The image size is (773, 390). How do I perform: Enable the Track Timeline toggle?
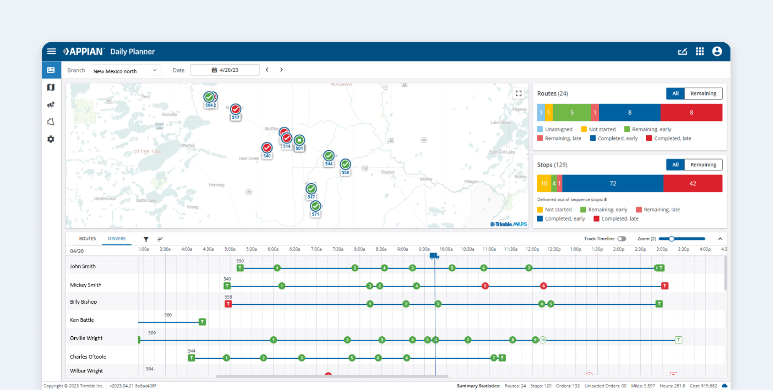click(x=622, y=238)
